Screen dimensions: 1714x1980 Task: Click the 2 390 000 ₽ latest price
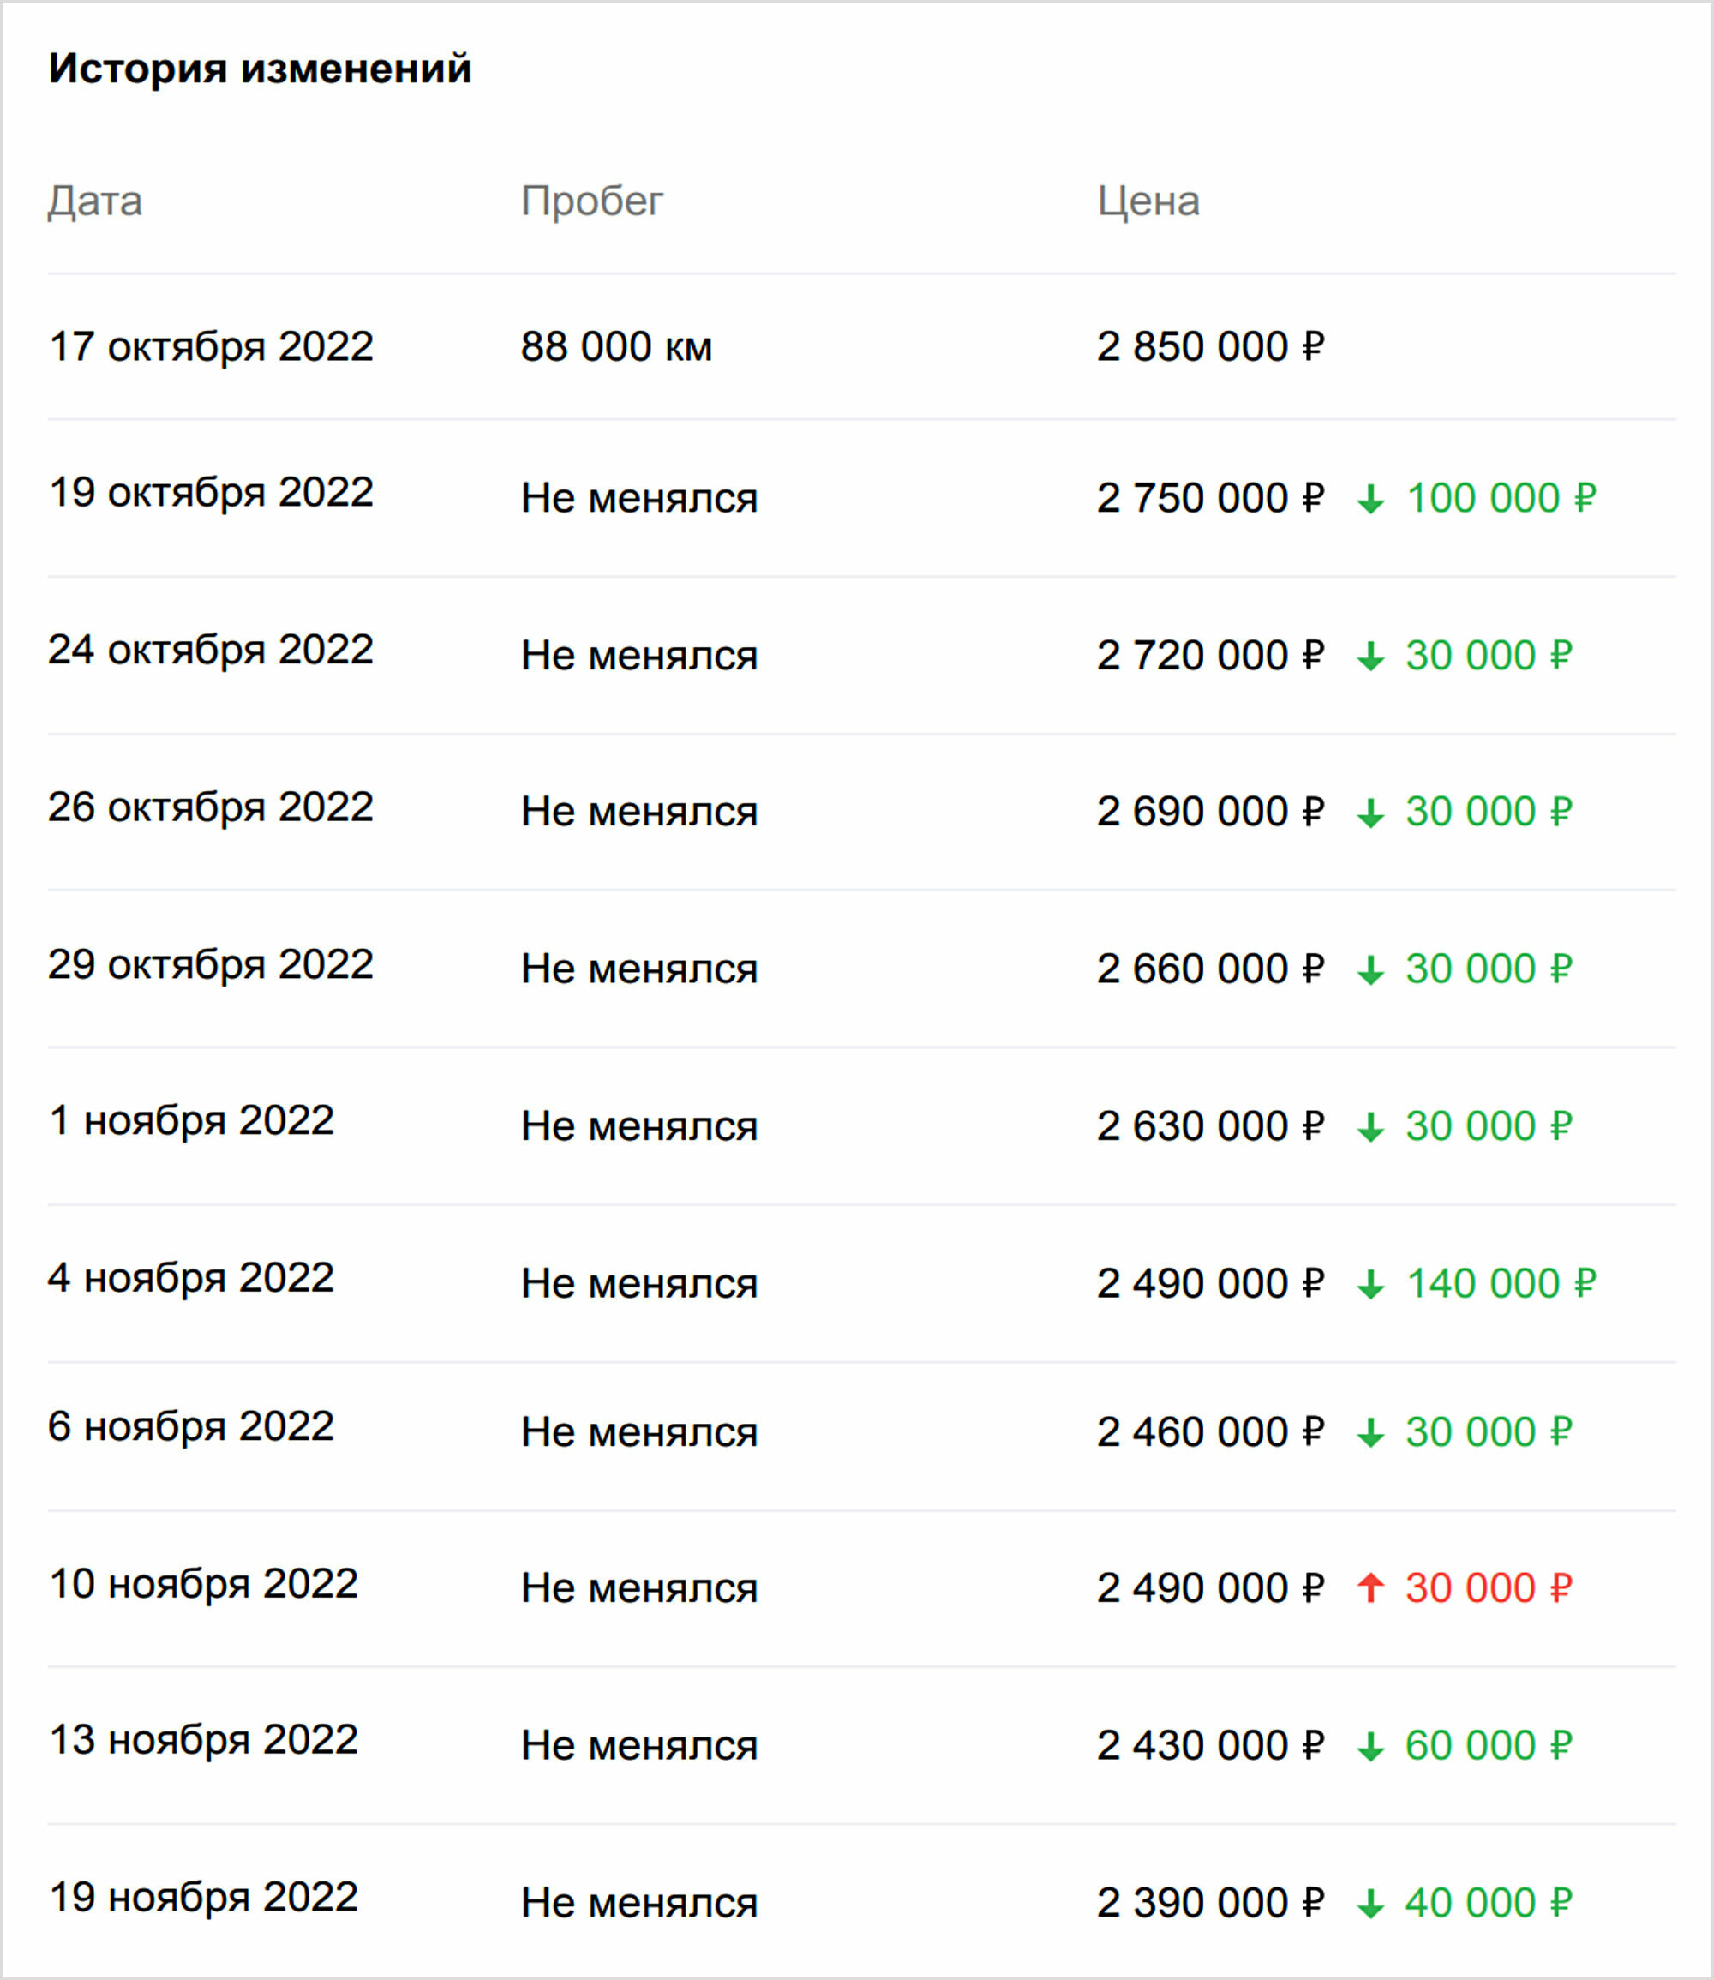pyautogui.click(x=1210, y=1904)
